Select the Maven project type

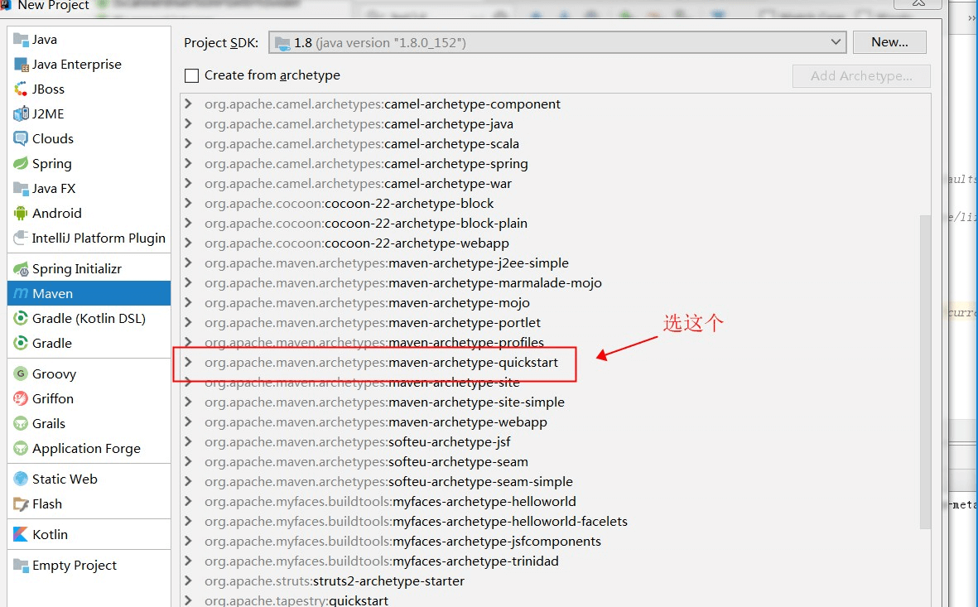point(89,294)
